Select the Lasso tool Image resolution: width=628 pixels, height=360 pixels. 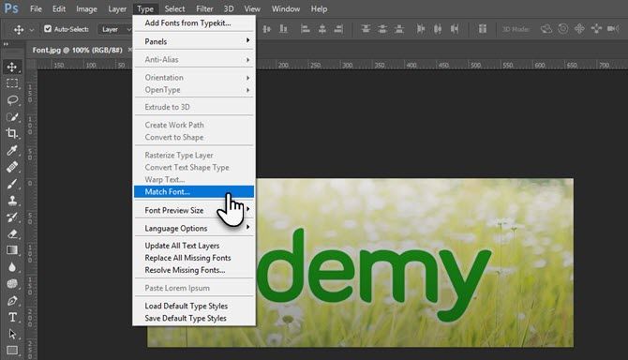pyautogui.click(x=12, y=99)
